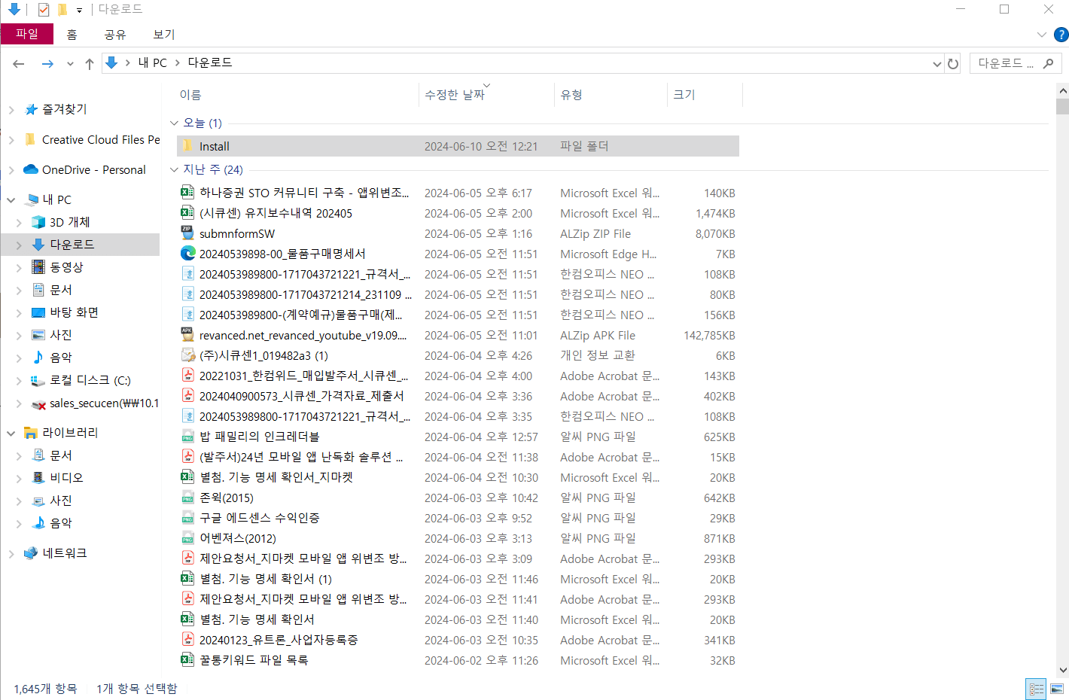Select the revanced youtube APK file icon
1069x700 pixels.
pyautogui.click(x=187, y=335)
